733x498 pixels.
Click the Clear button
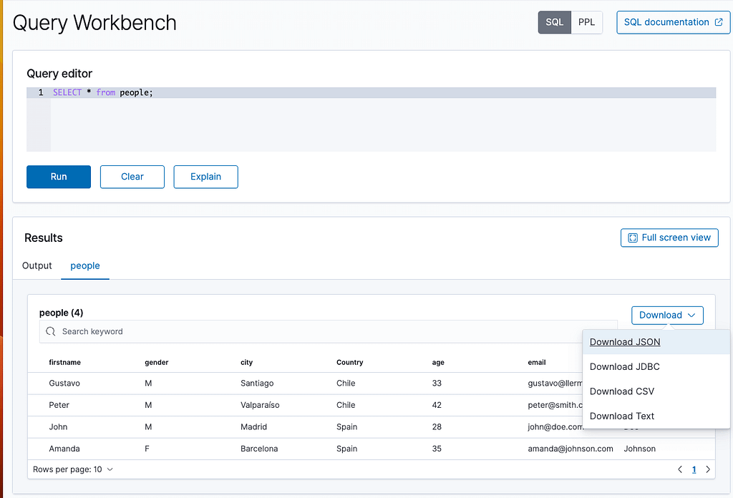tap(132, 177)
